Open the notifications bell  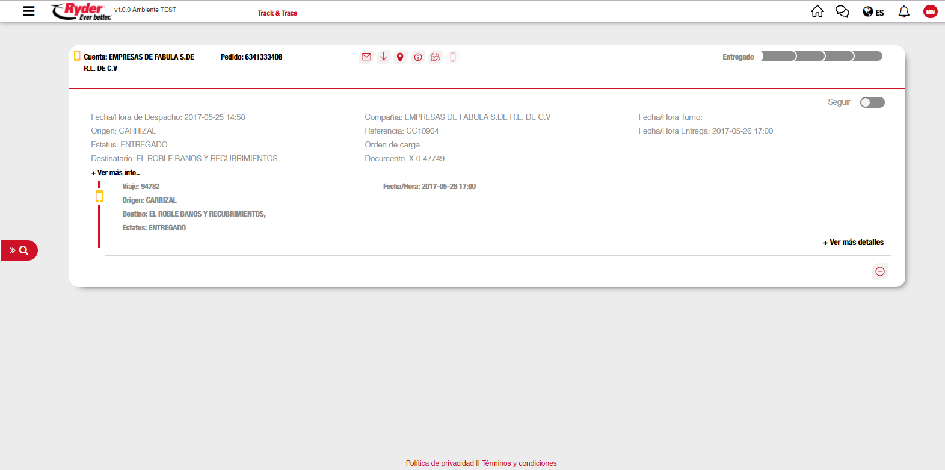[x=903, y=11]
